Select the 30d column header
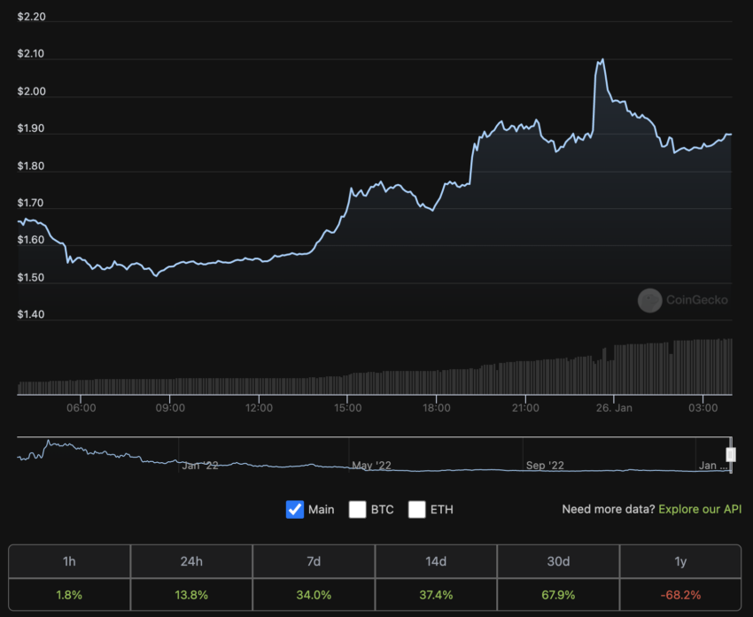Image resolution: width=753 pixels, height=617 pixels. coord(558,561)
